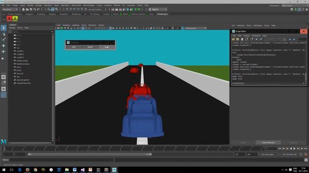Click the time range slider bar
The height and width of the screenshot is (173, 309).
[x=90, y=154]
